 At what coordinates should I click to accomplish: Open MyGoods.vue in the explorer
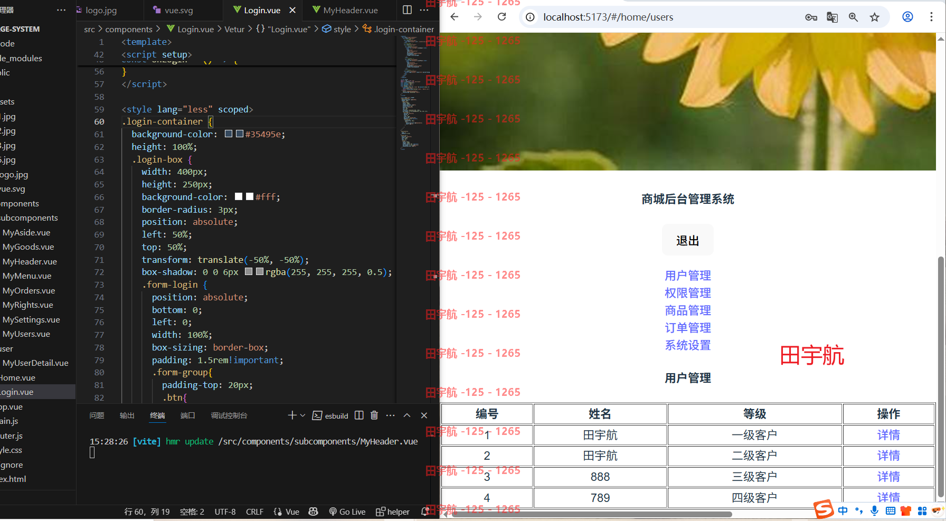[x=28, y=247]
